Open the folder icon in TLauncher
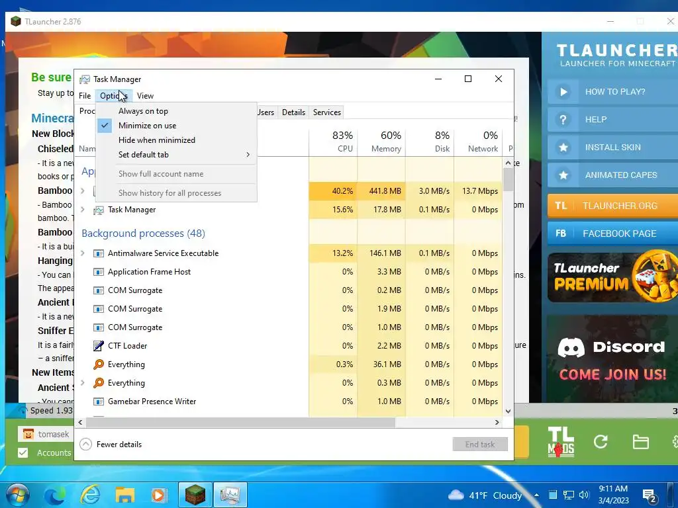 tap(640, 442)
